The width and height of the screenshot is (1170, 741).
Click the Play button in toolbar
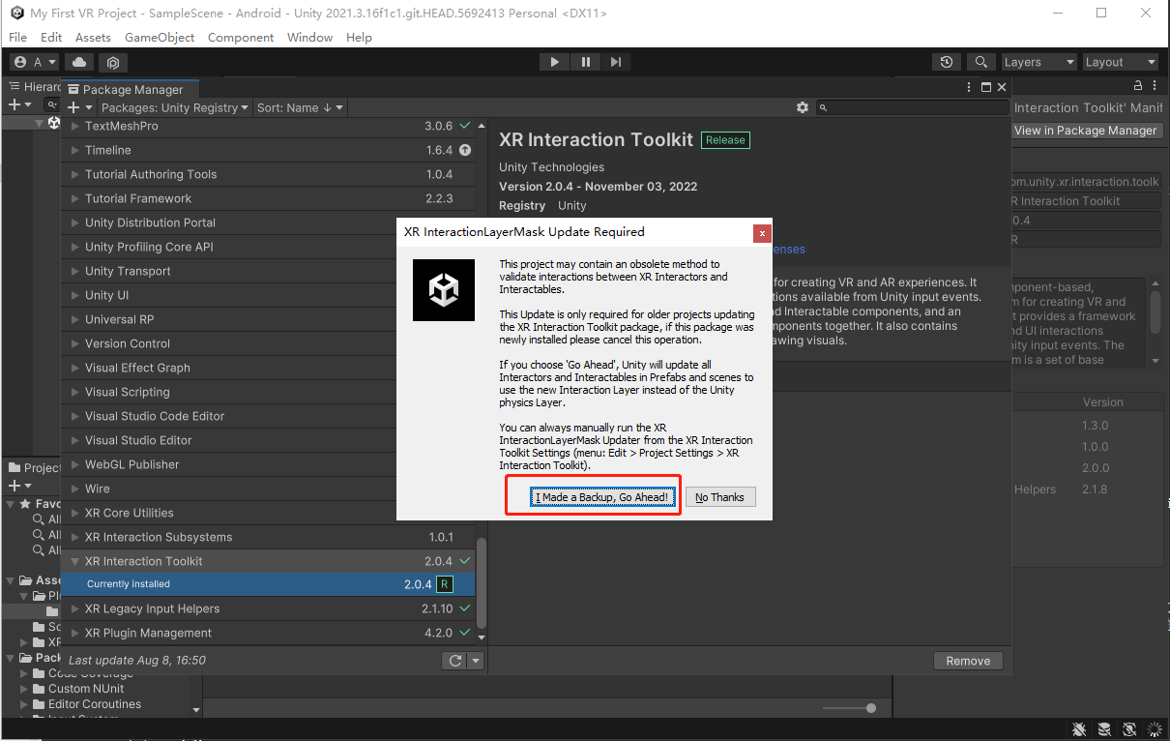(x=554, y=62)
